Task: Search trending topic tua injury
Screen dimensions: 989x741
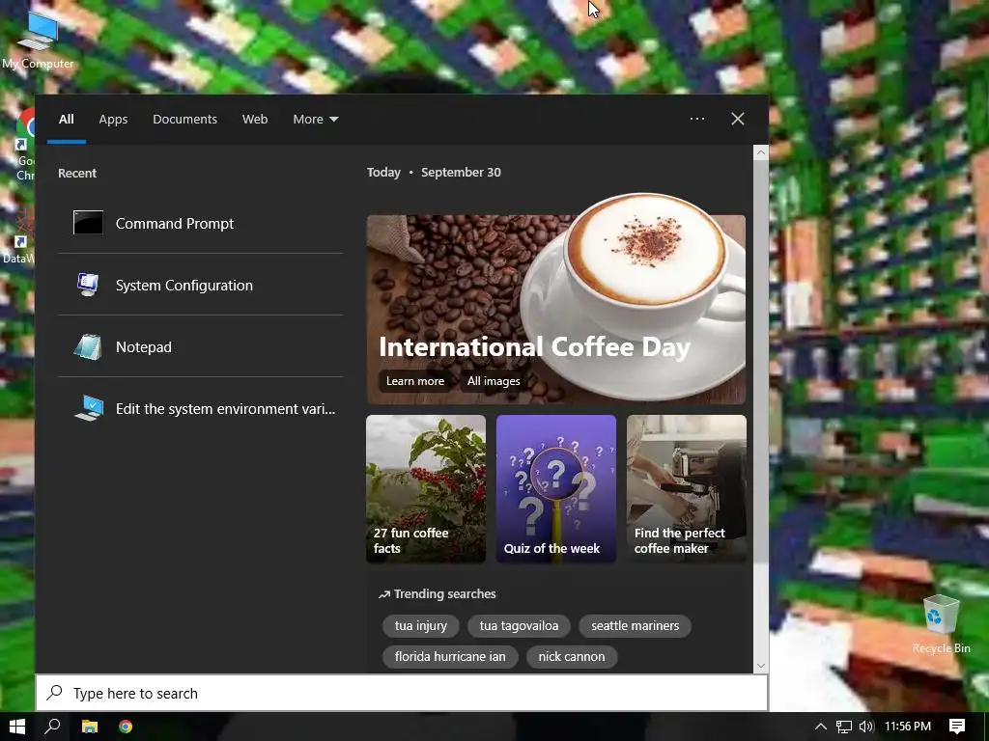Action: tap(421, 625)
